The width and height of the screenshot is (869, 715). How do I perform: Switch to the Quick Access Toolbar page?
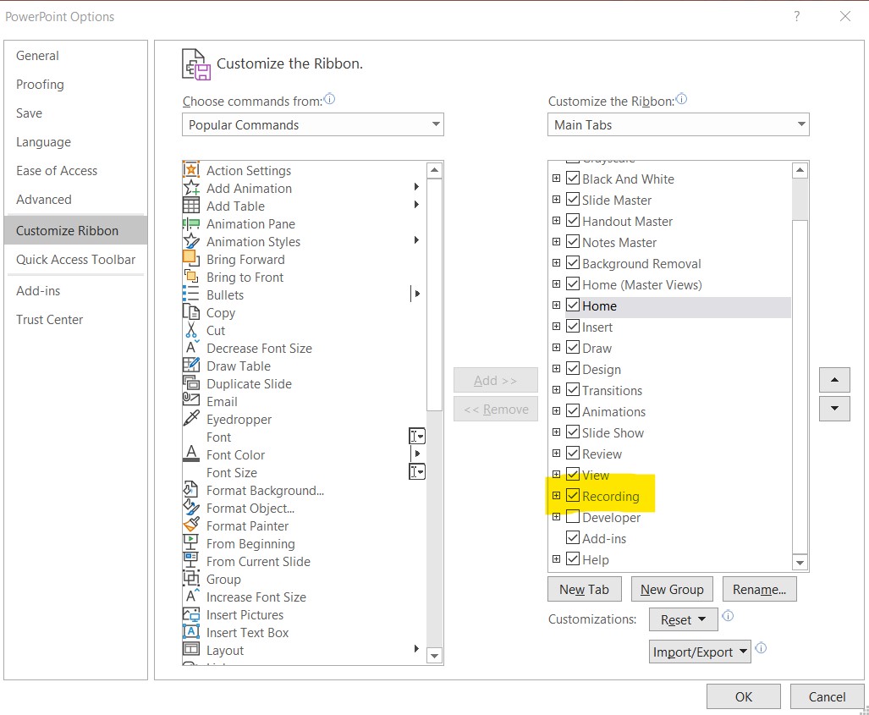point(75,260)
